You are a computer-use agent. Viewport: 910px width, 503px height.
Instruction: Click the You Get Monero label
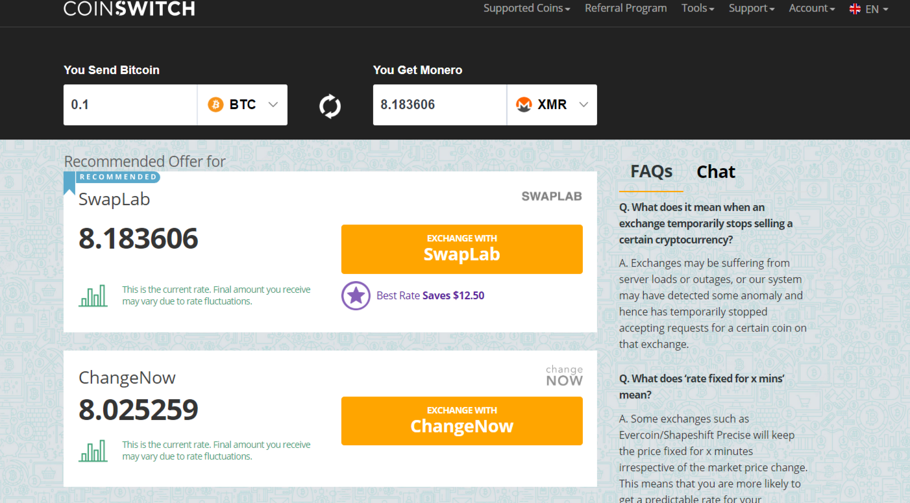coord(418,70)
